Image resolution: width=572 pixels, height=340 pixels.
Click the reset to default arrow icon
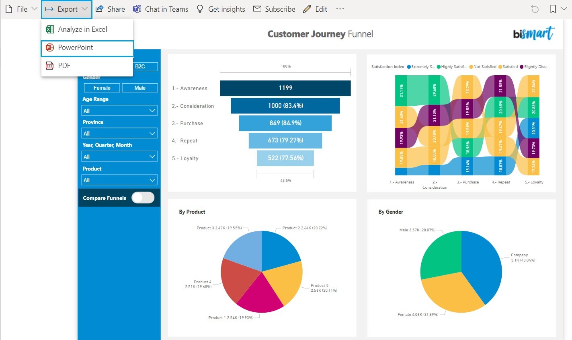pos(535,9)
